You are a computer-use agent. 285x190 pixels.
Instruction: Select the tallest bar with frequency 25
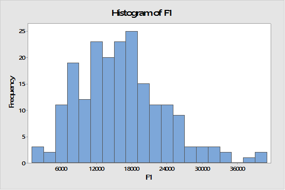131,97
